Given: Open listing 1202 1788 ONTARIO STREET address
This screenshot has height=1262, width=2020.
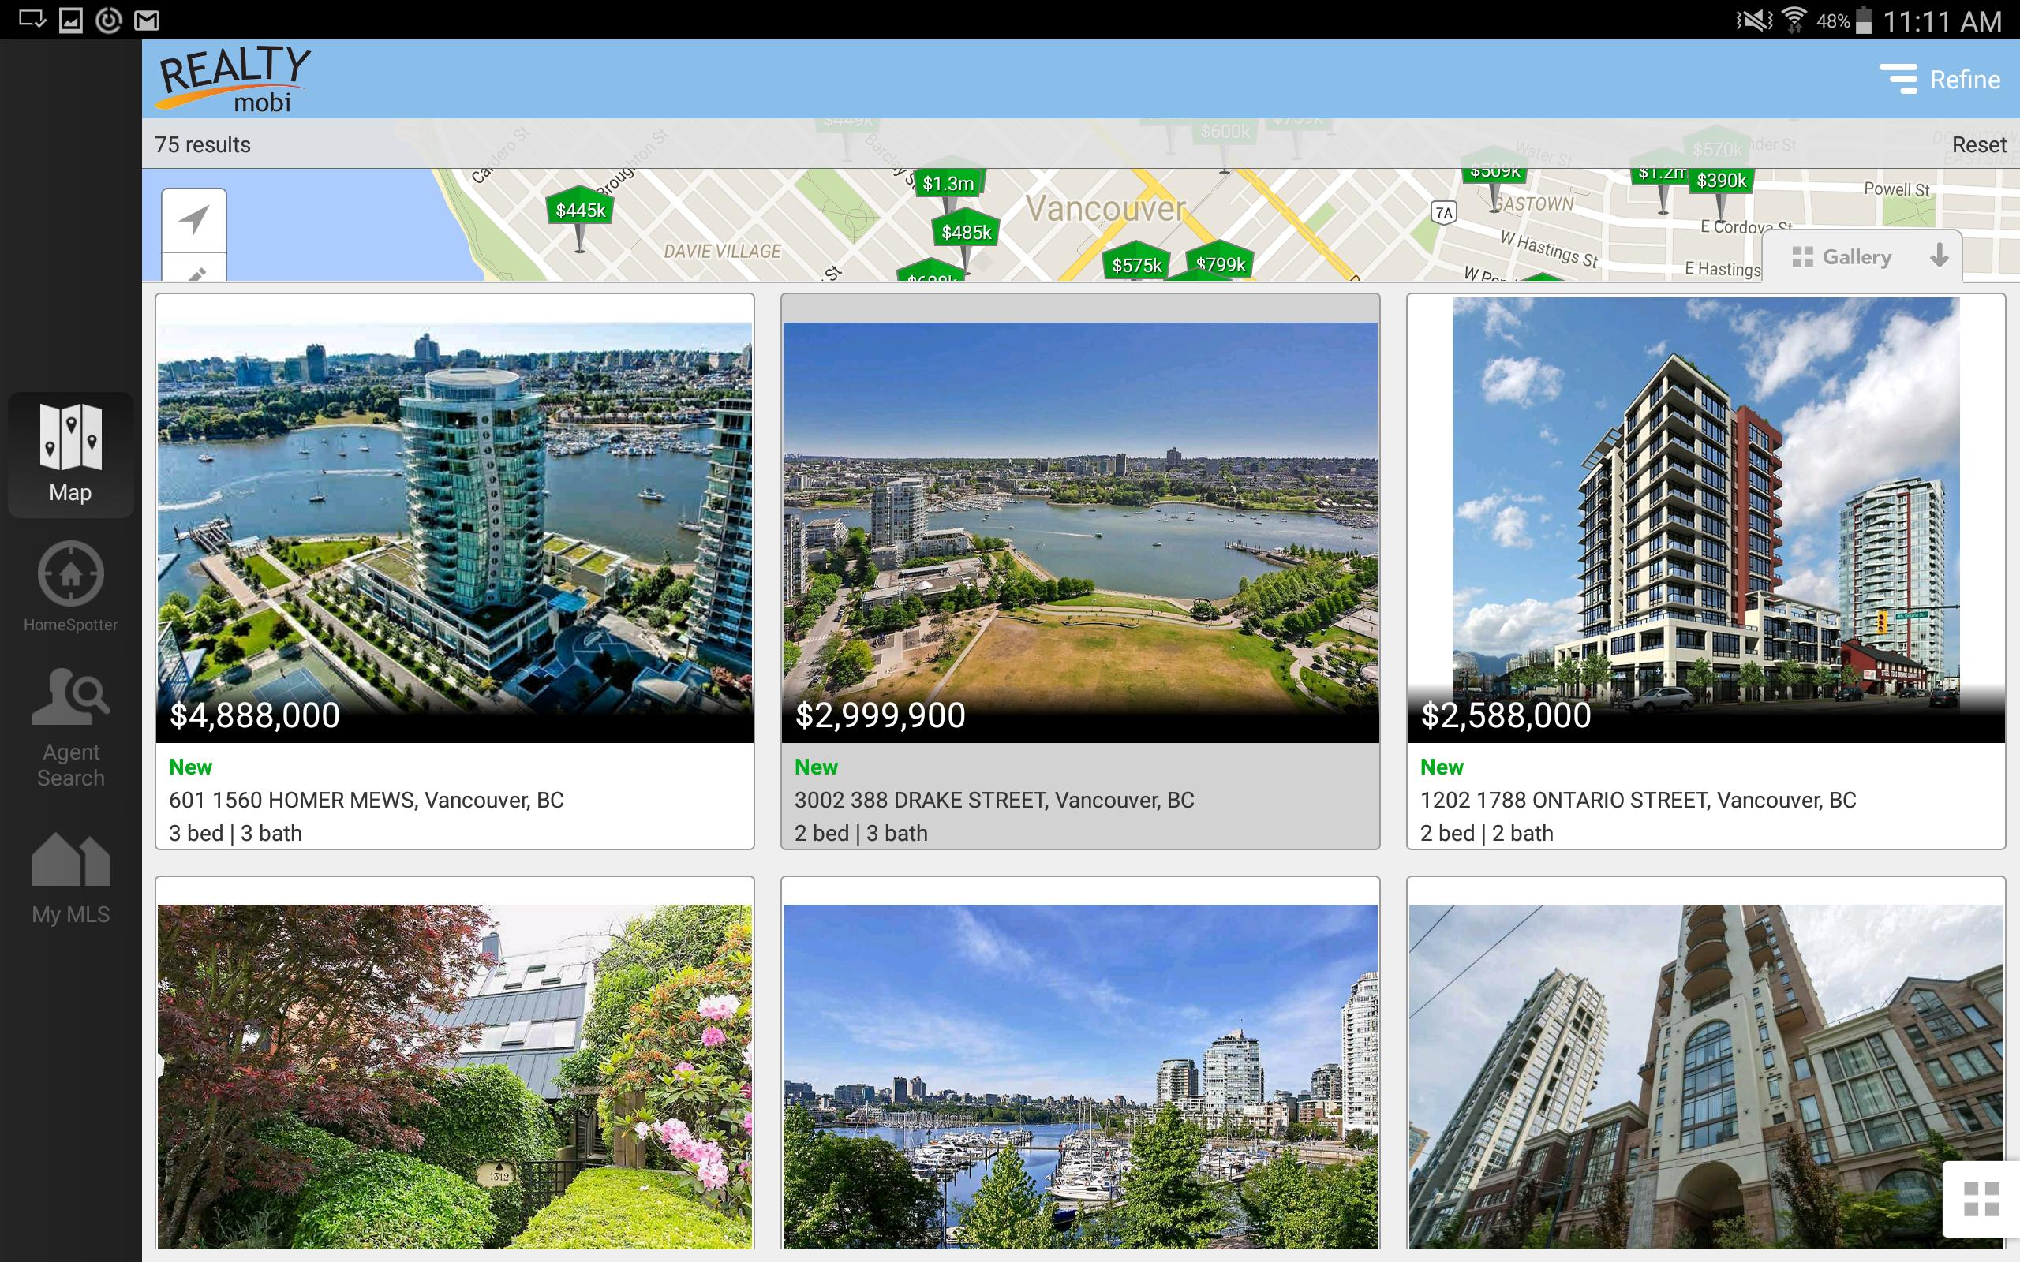Looking at the screenshot, I should pos(1638,800).
